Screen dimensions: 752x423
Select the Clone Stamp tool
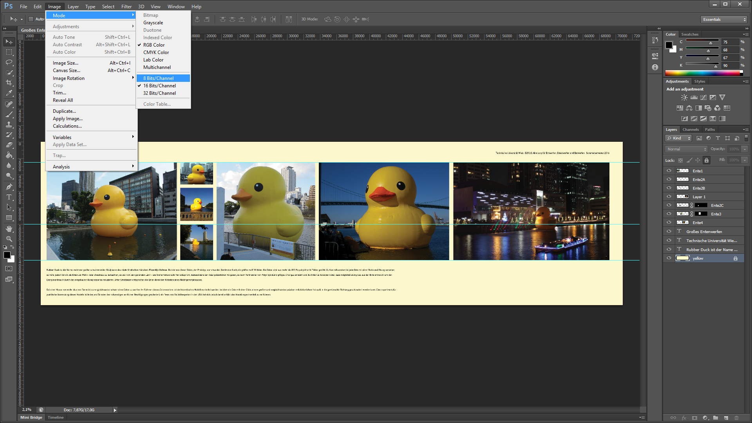[x=9, y=125]
